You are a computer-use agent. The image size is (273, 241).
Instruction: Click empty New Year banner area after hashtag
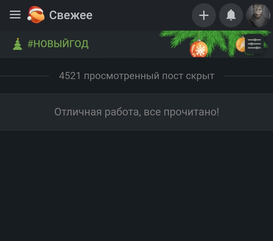click(x=124, y=44)
